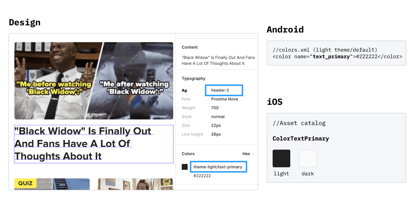Click the #222222 hex code under Colors

click(202, 176)
